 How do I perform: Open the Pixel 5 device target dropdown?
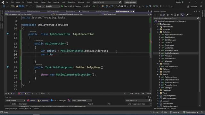pyautogui.click(x=92, y=6)
